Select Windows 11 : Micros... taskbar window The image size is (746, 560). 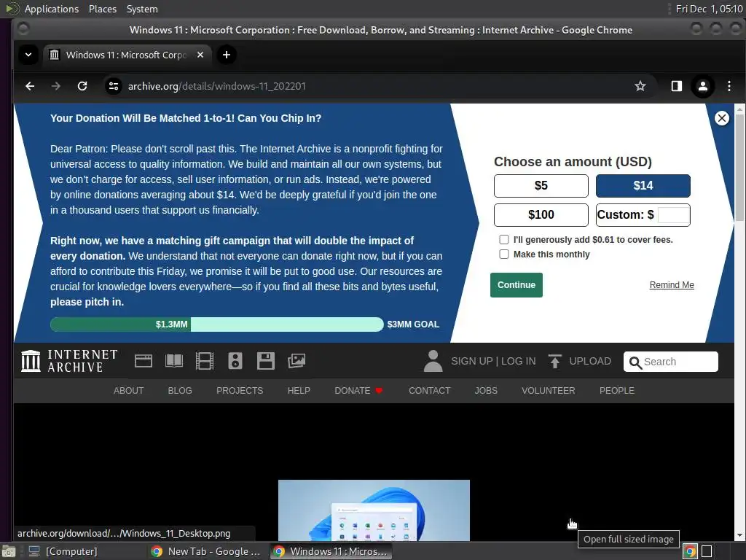tap(331, 551)
